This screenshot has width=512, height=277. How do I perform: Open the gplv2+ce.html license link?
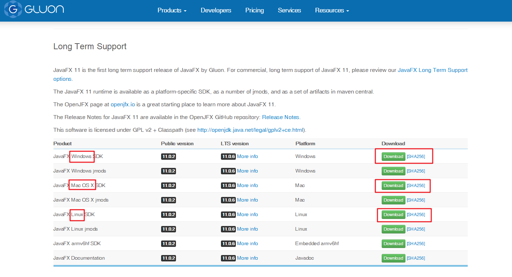250,130
